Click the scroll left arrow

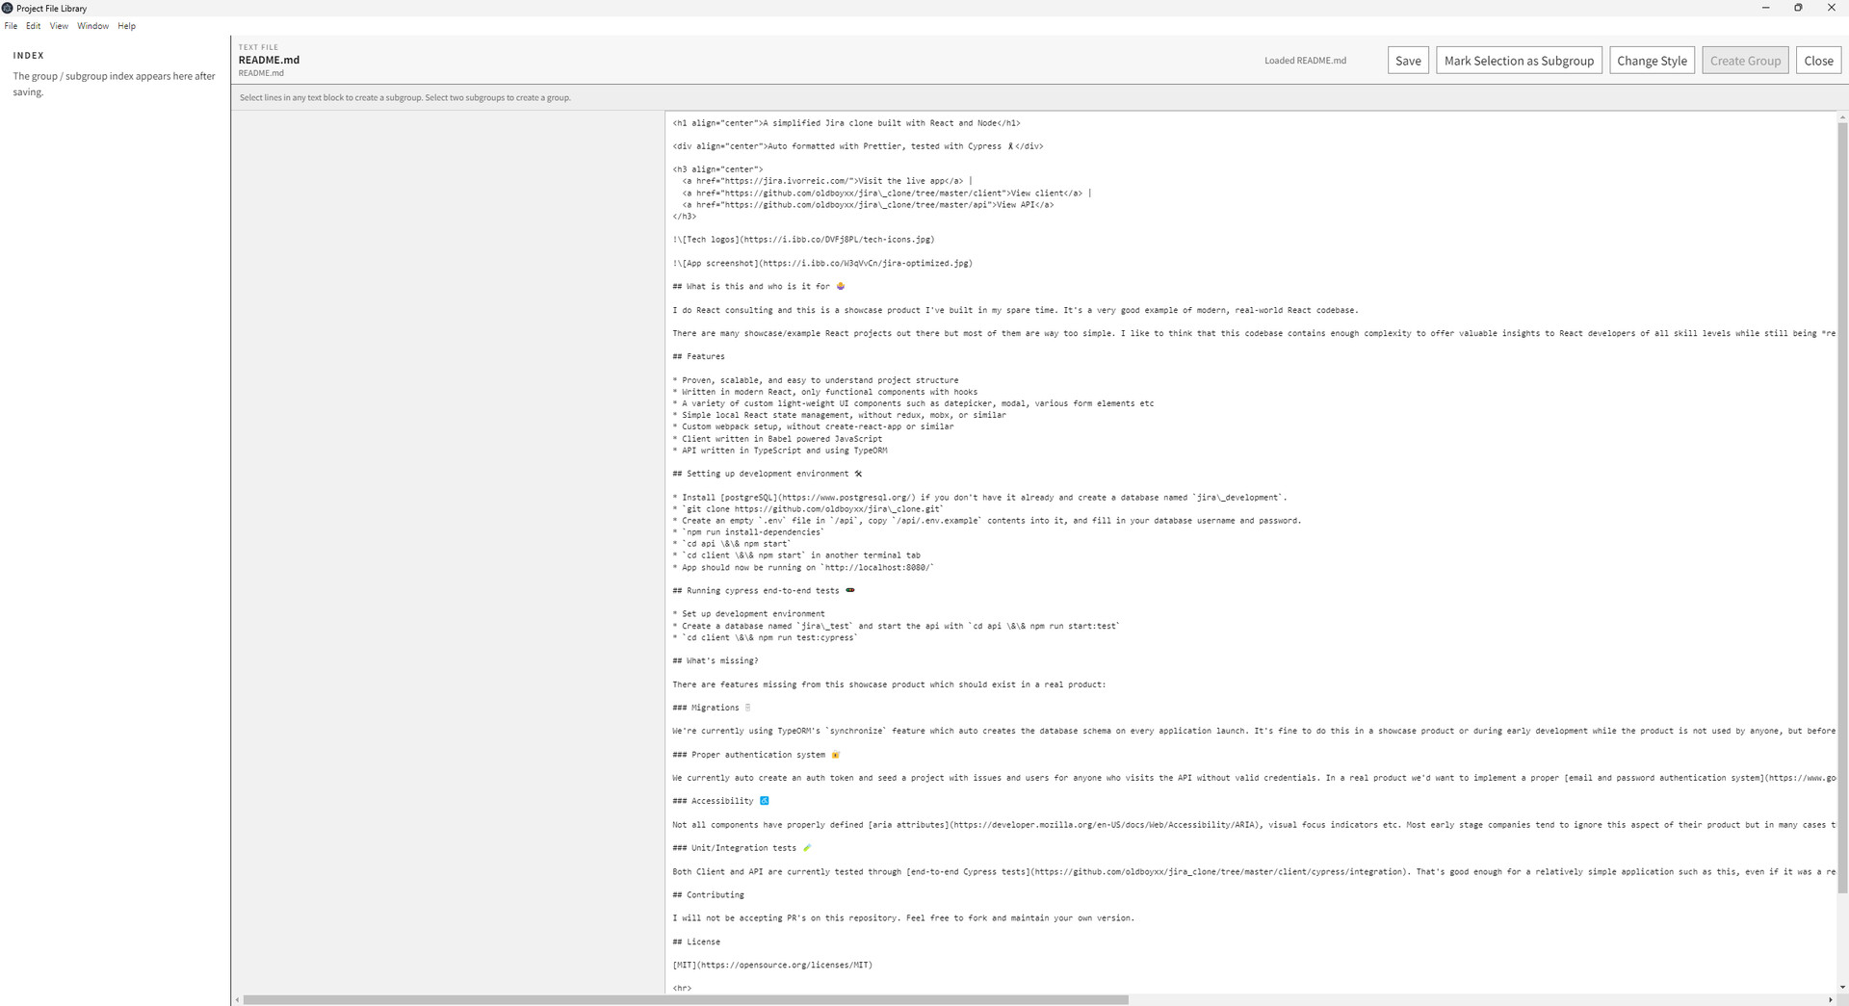237,999
